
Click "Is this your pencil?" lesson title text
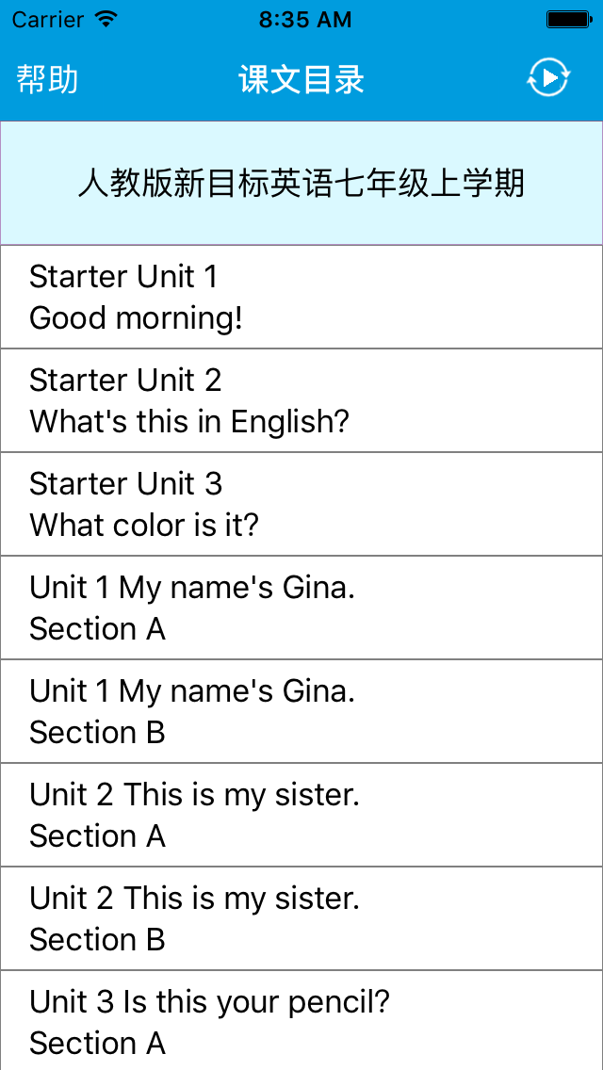click(x=256, y=1002)
